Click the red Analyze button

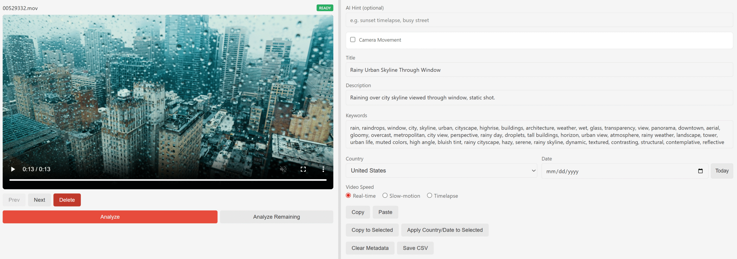[x=110, y=217]
